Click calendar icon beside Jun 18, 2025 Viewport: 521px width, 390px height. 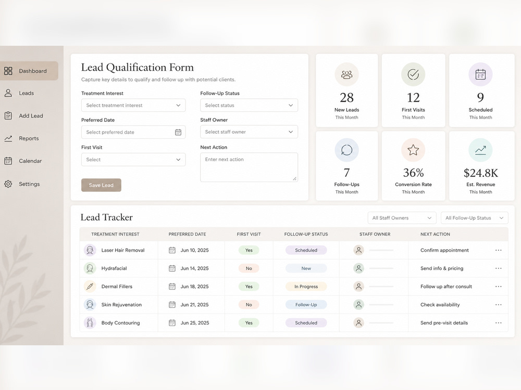(x=172, y=286)
